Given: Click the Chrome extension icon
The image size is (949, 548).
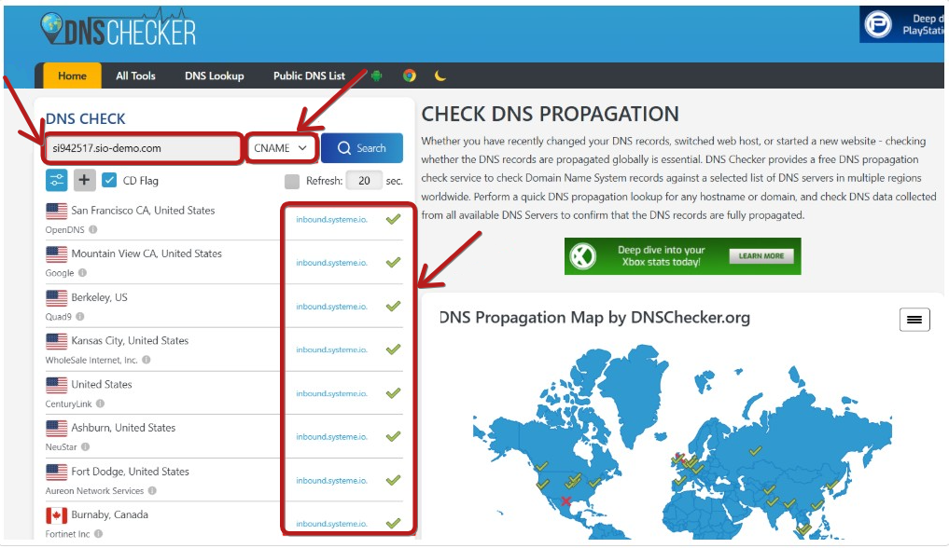Looking at the screenshot, I should click(x=410, y=75).
